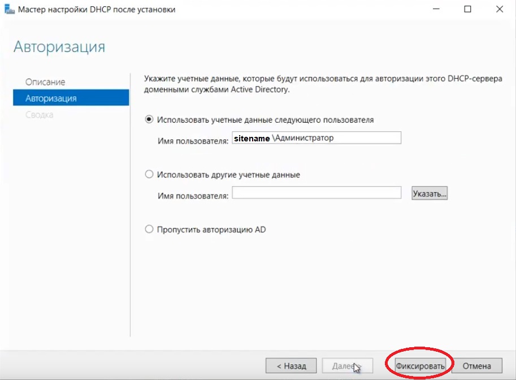The image size is (516, 380).
Task: Click 'Фиксировать' to commit settings
Action: 420,366
